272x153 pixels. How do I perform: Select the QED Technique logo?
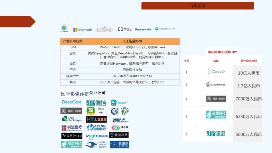pos(72,119)
